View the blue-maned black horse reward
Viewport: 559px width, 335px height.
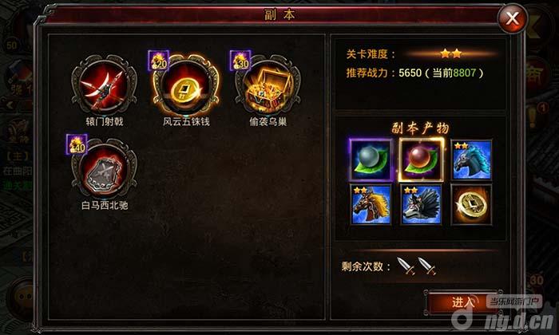point(471,160)
